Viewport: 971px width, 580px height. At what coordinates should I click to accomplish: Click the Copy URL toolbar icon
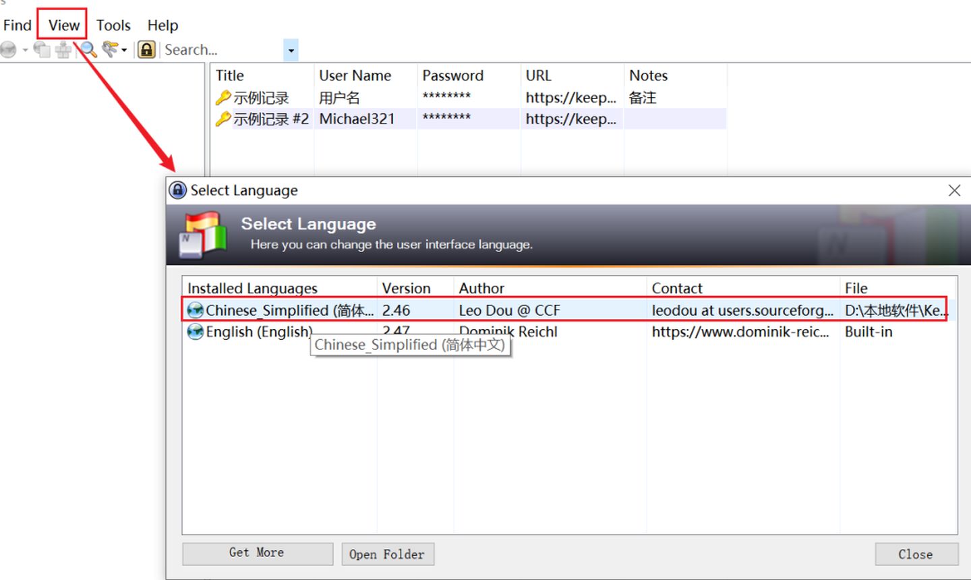point(42,50)
